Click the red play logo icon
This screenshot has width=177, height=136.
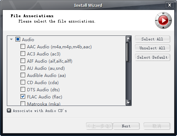(x=163, y=20)
